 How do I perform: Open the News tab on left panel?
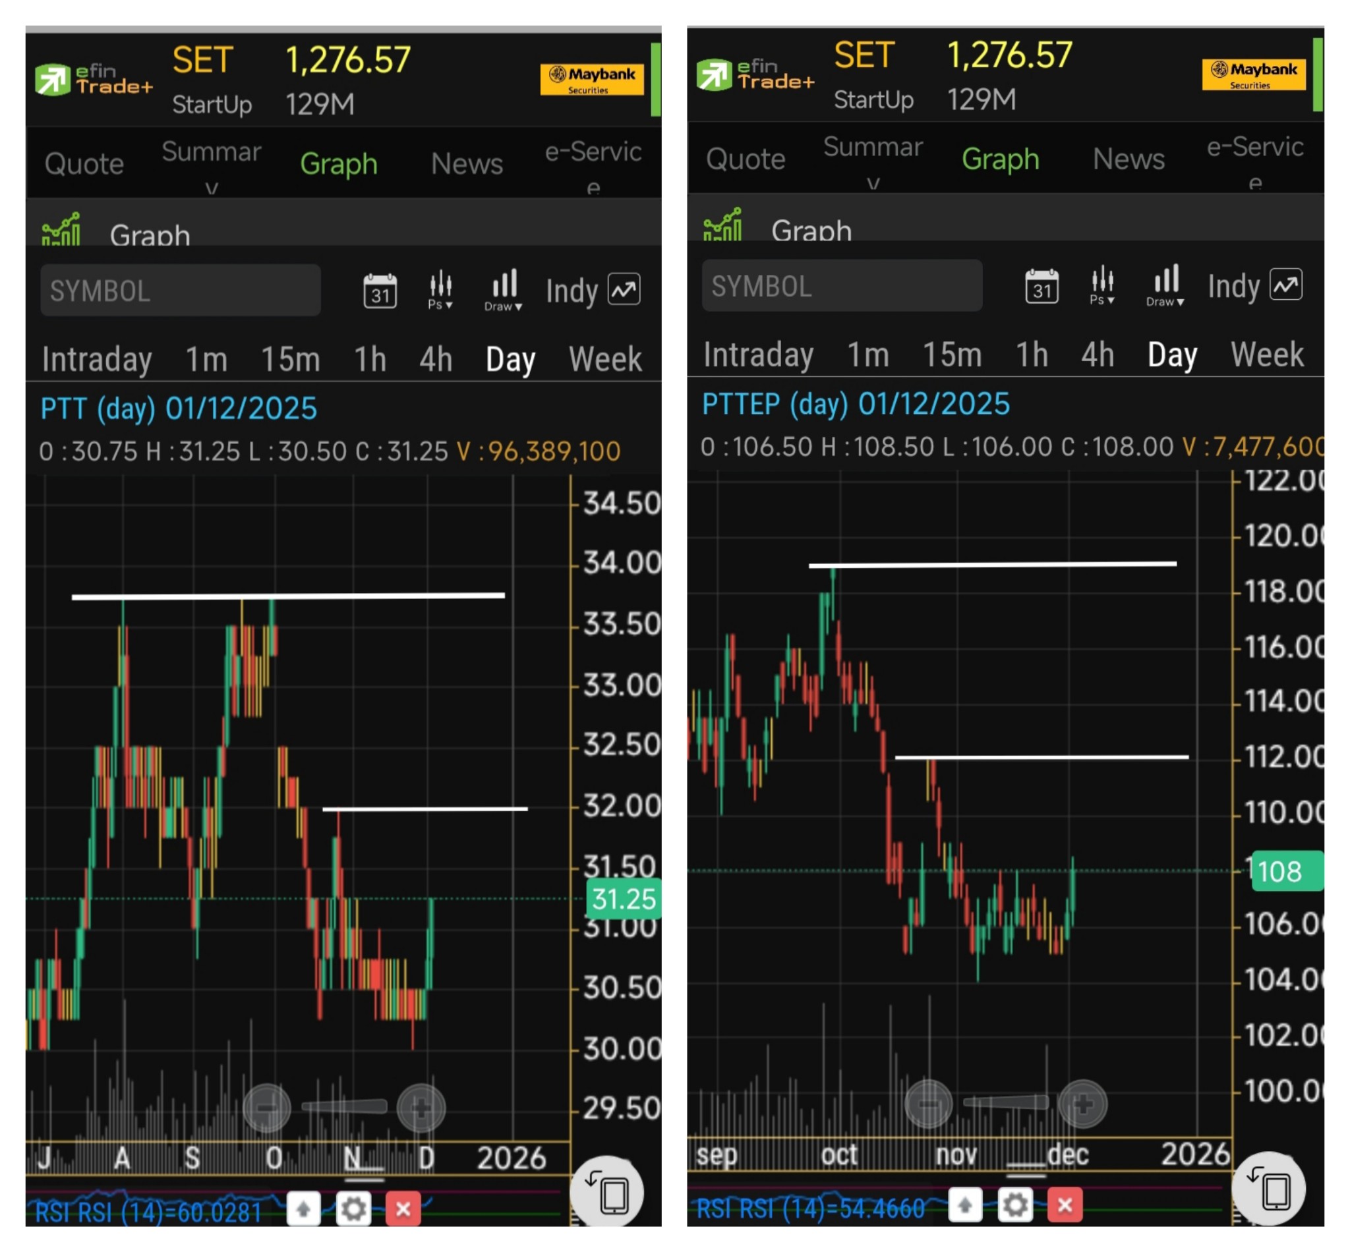[x=466, y=163]
